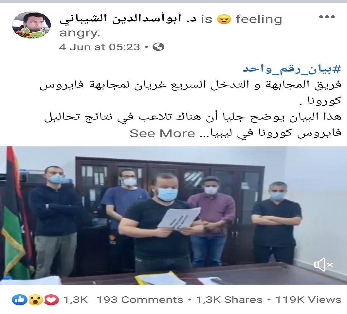Image resolution: width=347 pixels, height=314 pixels.
Task: Open the #بيان_رقم_واحد hashtag
Action: tap(292, 69)
